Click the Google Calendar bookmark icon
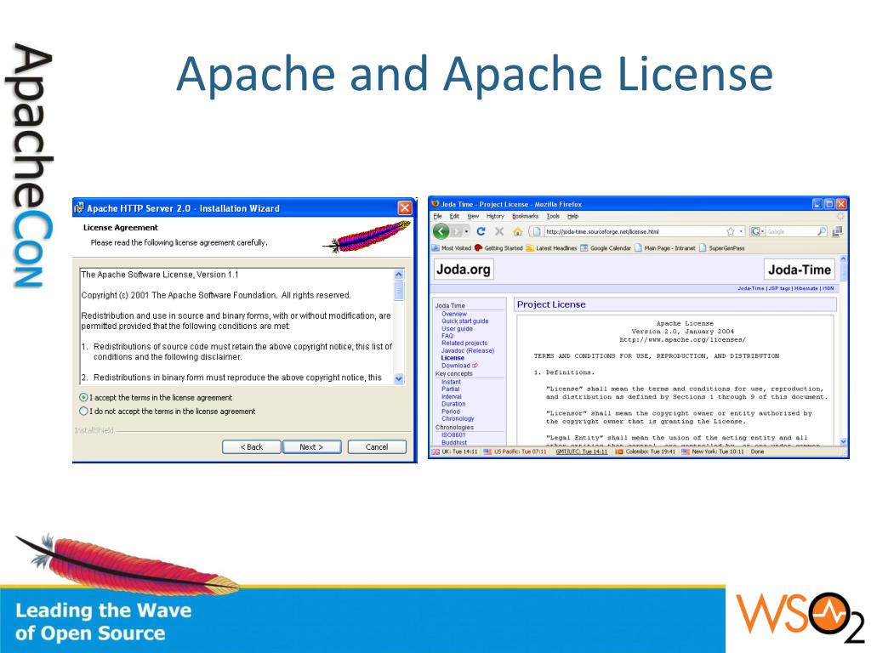 tap(583, 247)
